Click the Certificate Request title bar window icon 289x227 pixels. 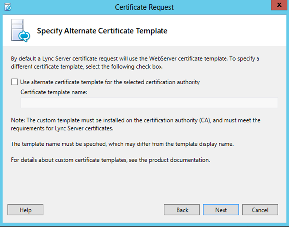(x=8, y=7)
